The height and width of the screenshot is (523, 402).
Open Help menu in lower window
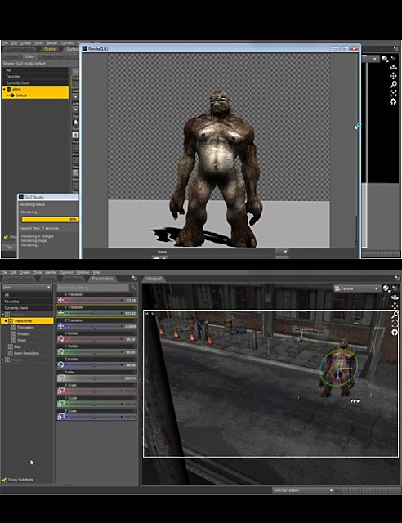(x=96, y=272)
